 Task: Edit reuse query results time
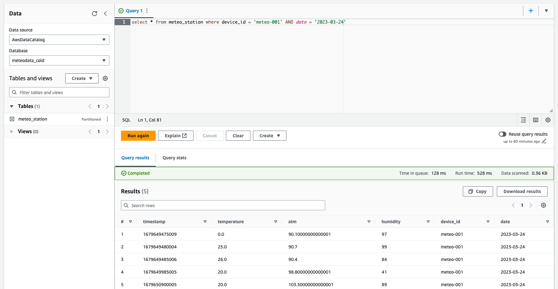pos(544,141)
